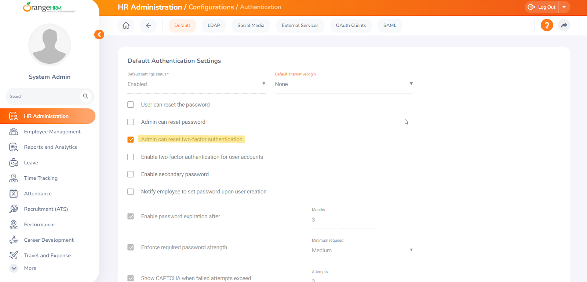
Task: Click the Log Out icon
Action: (531, 7)
